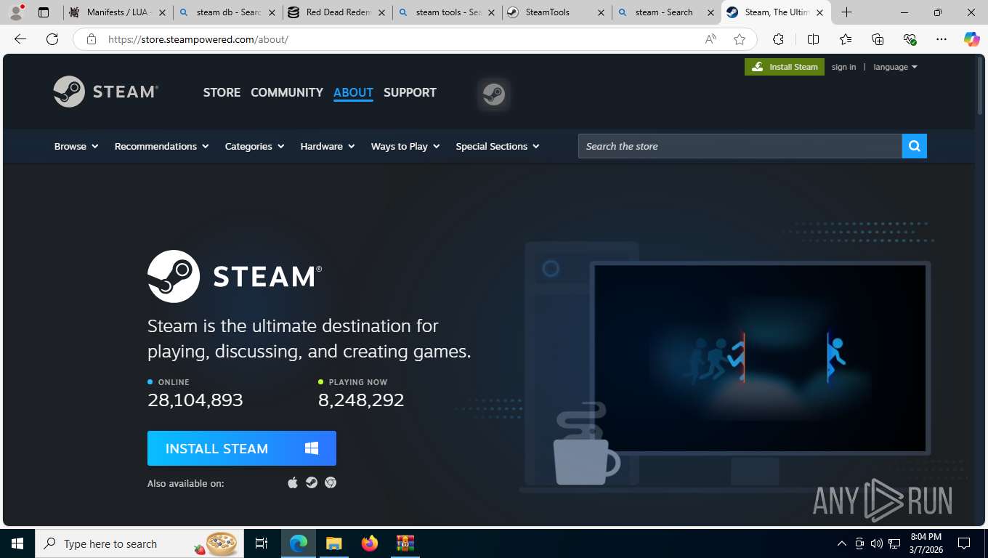Open the Edge Settings and more ellipsis

(942, 39)
